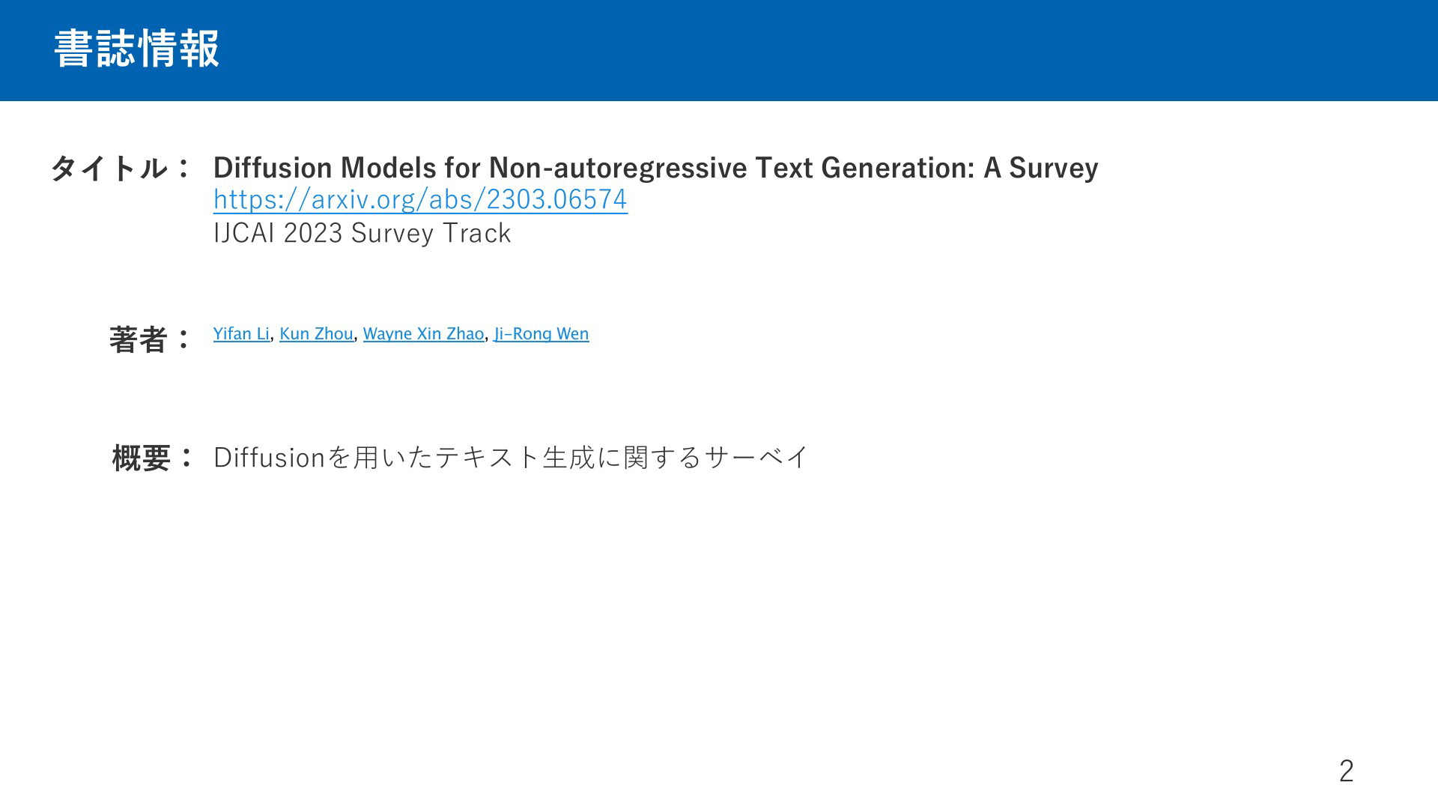
Task: Click the year 2023 in the venue line
Action: pos(313,233)
